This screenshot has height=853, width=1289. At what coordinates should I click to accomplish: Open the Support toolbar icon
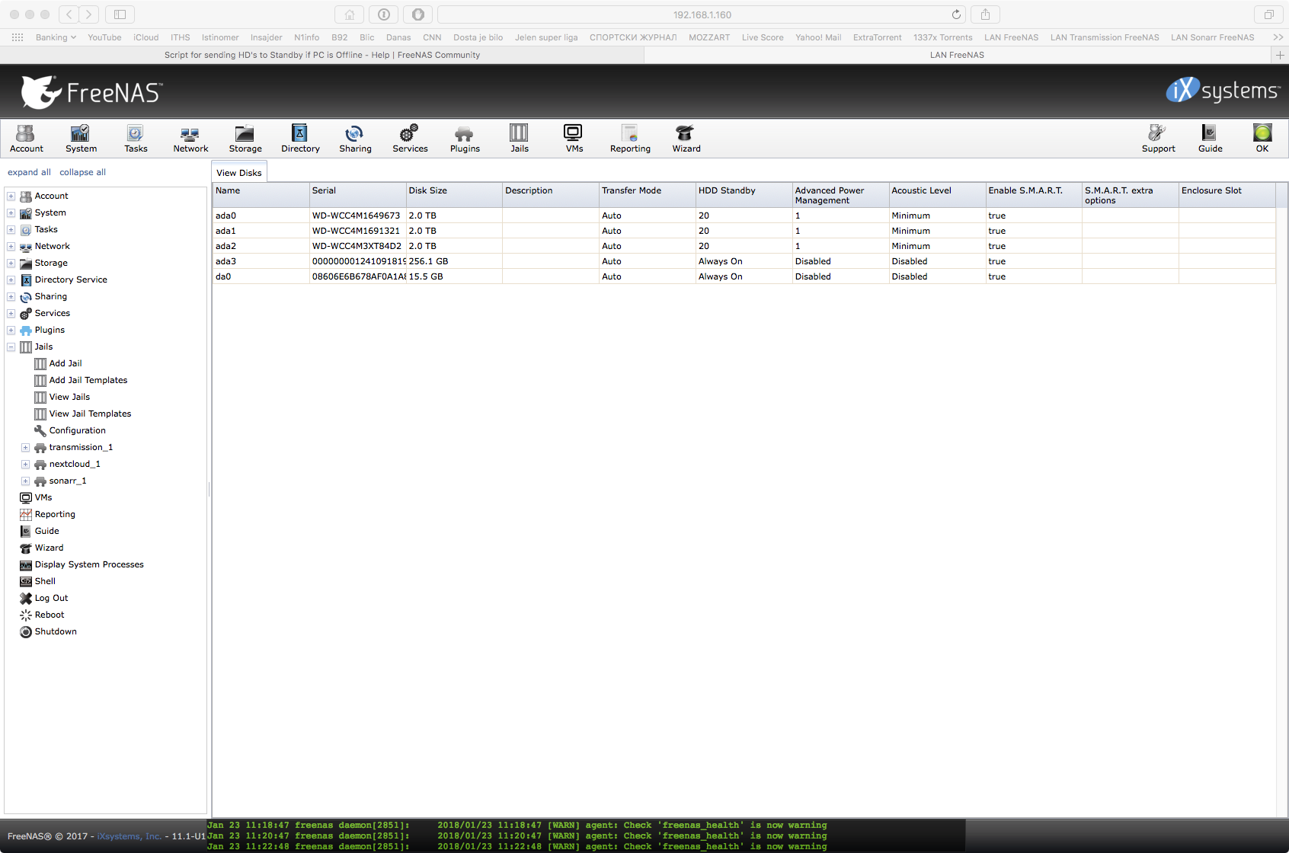point(1158,139)
